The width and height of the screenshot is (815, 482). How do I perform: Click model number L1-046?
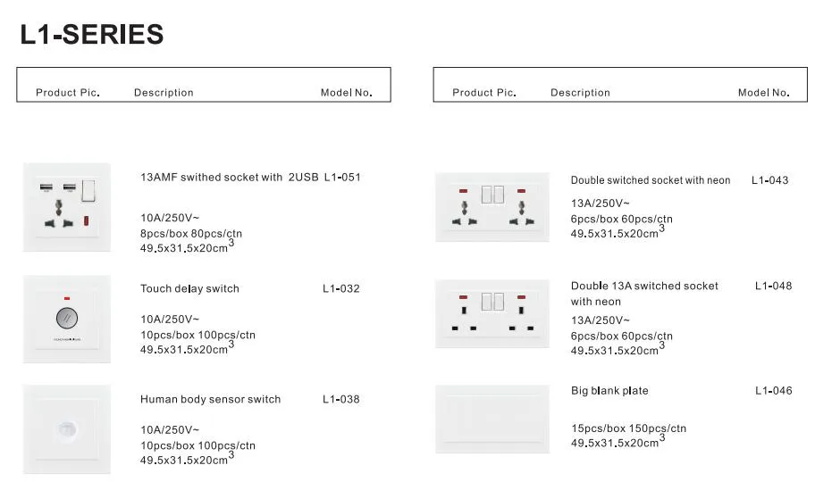coord(773,391)
